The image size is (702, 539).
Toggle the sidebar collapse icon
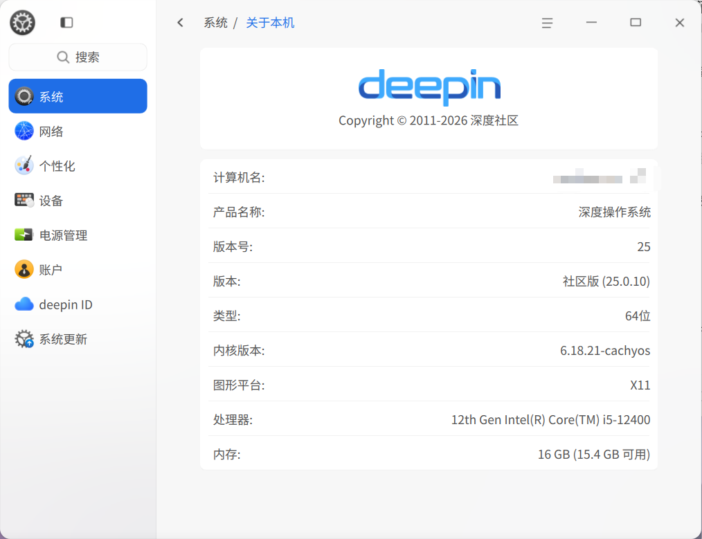pos(66,23)
